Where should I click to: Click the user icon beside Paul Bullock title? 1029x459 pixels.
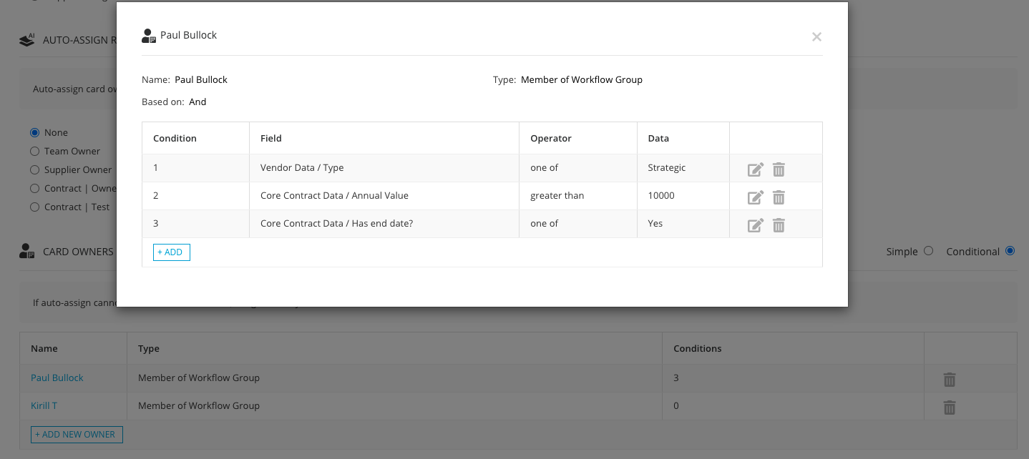pos(149,36)
